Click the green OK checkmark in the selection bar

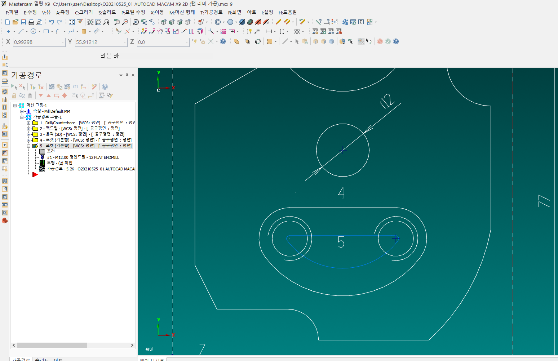(388, 41)
